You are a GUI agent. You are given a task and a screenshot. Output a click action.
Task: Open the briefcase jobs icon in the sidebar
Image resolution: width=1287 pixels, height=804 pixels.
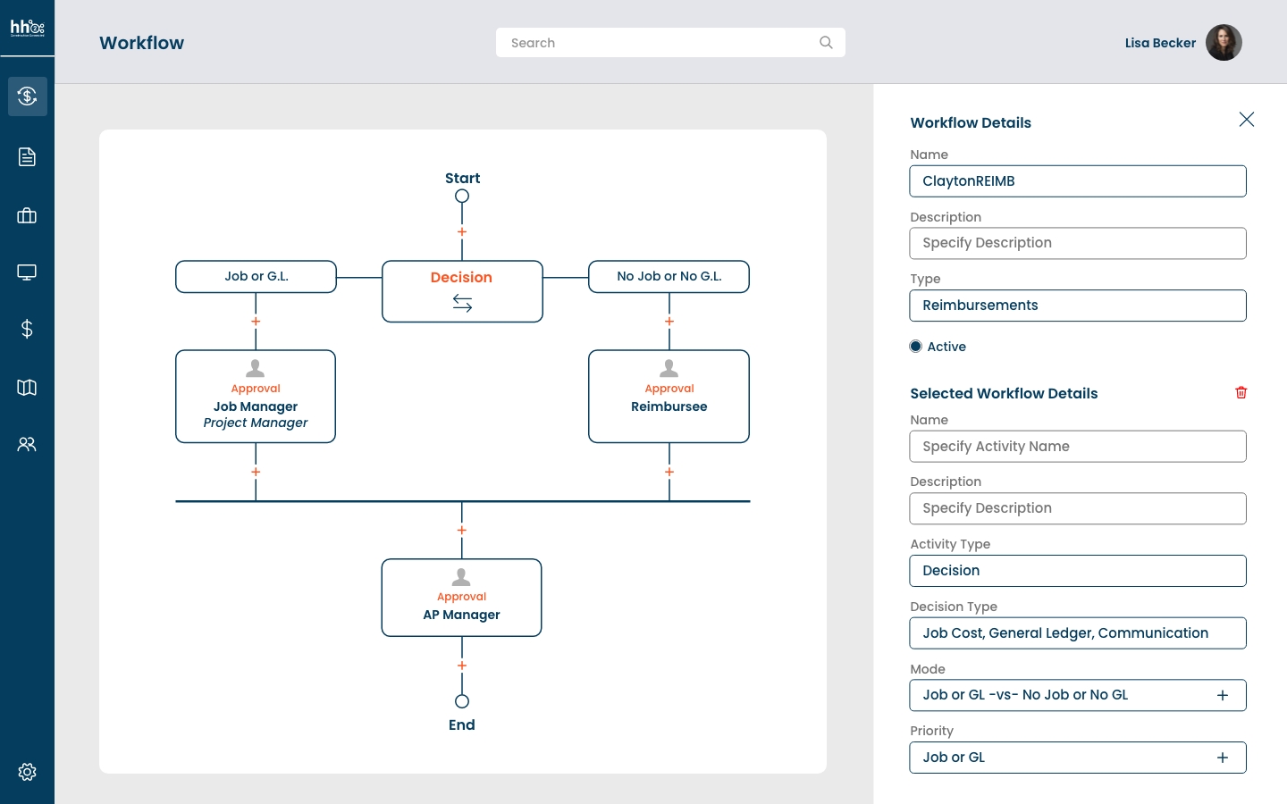[x=27, y=215]
